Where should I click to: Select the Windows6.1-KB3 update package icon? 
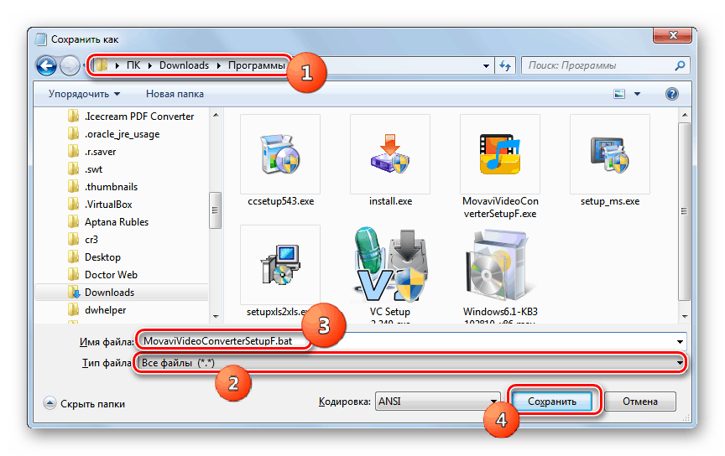point(500,265)
